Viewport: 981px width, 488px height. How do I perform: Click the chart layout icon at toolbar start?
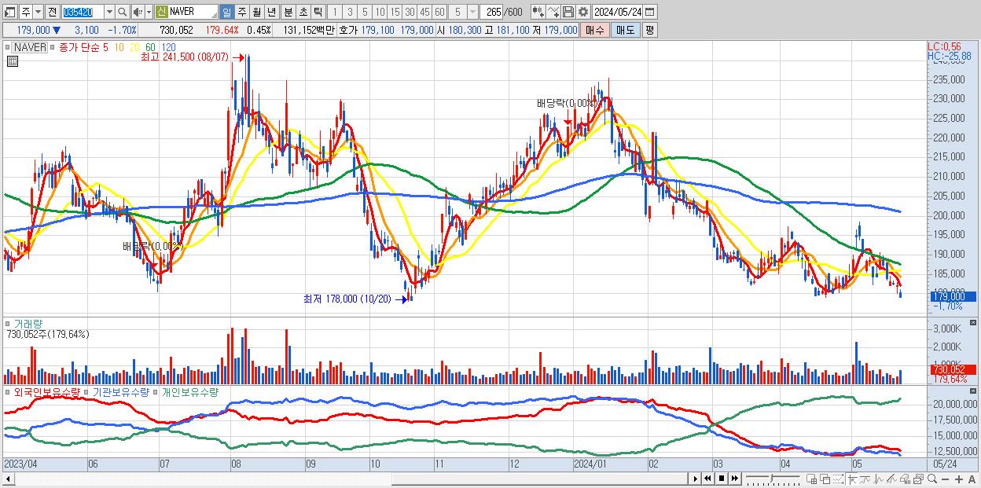(9, 13)
